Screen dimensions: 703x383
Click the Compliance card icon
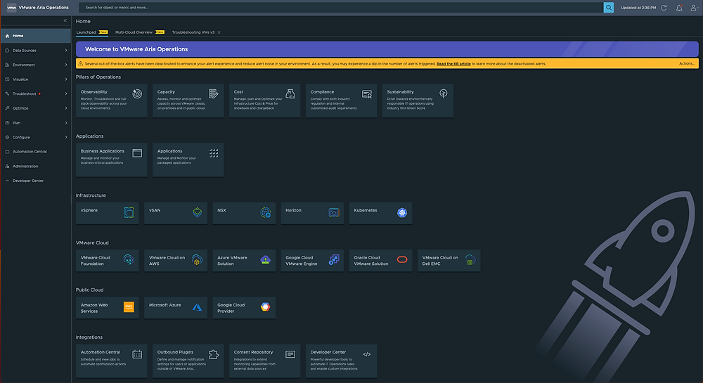(367, 93)
